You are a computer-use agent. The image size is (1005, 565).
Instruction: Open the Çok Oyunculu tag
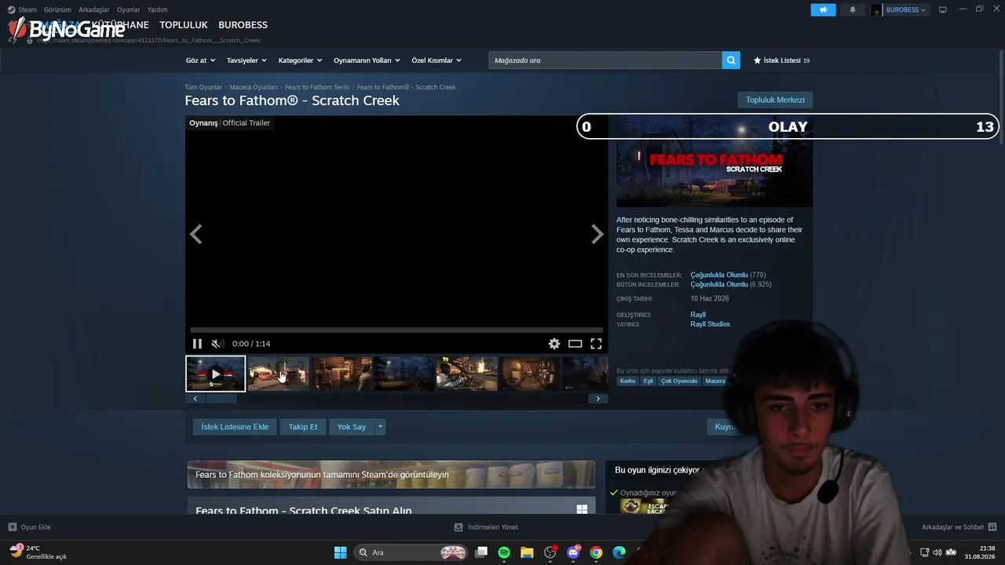[679, 381]
